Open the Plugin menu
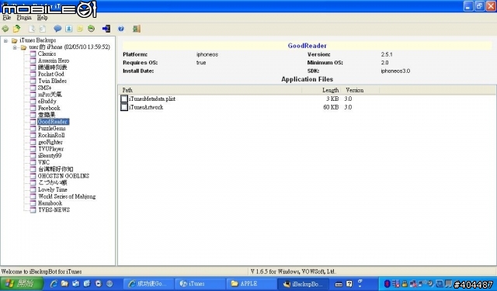497x291 pixels. pyautogui.click(x=24, y=18)
